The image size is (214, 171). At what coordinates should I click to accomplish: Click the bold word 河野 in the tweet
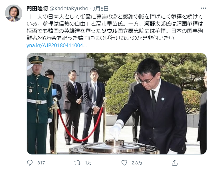(150, 24)
